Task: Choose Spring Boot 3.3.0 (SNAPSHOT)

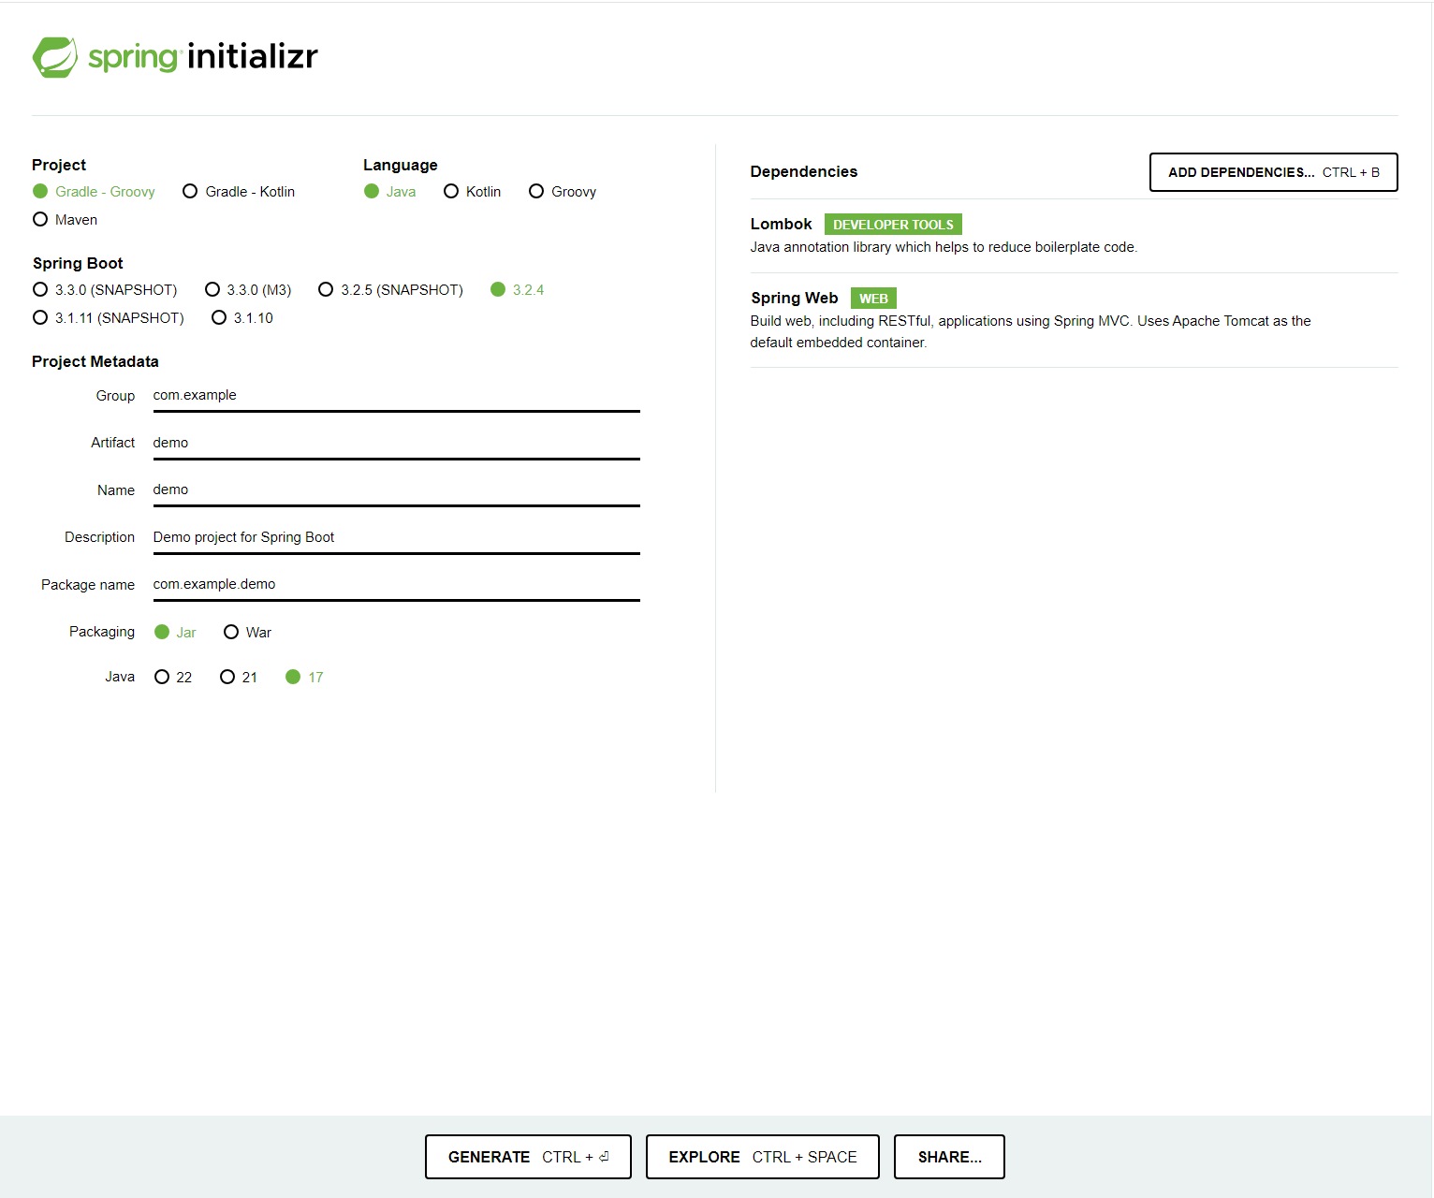Action: [105, 290]
